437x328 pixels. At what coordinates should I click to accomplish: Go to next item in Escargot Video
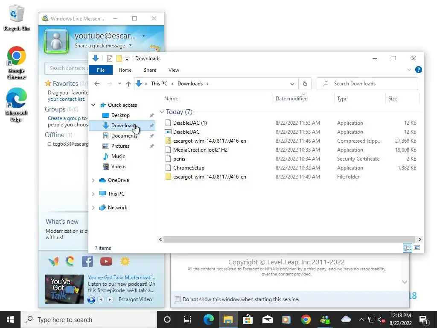(x=110, y=299)
